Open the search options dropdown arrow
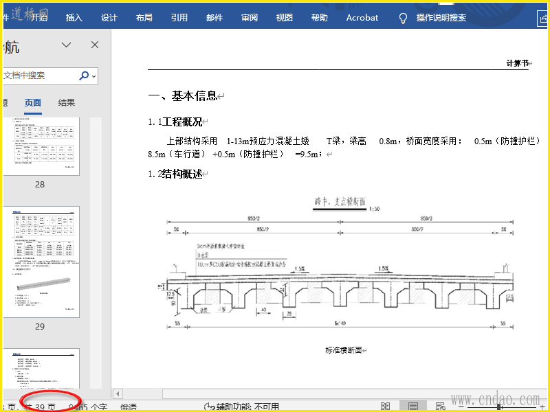550x412 pixels. point(94,76)
